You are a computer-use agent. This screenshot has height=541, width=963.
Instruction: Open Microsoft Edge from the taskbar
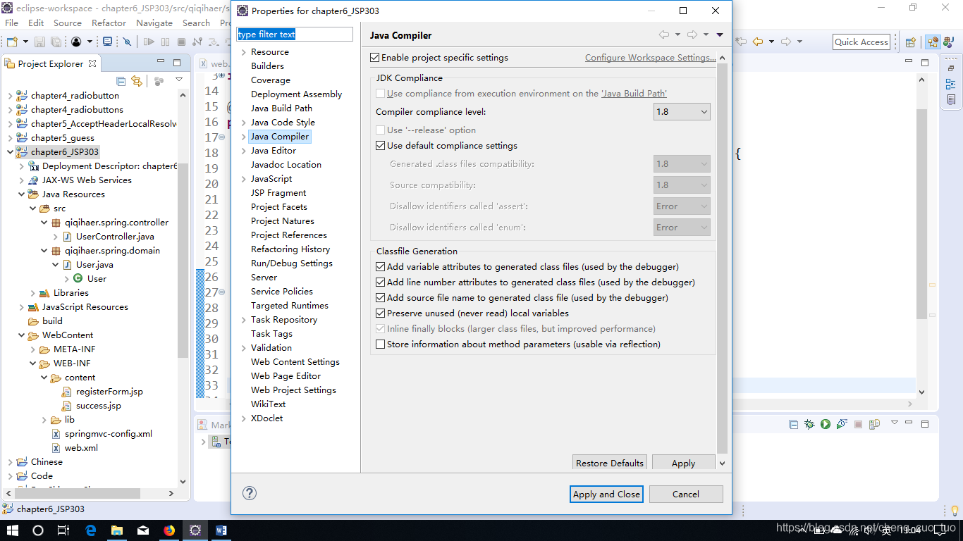tap(91, 530)
